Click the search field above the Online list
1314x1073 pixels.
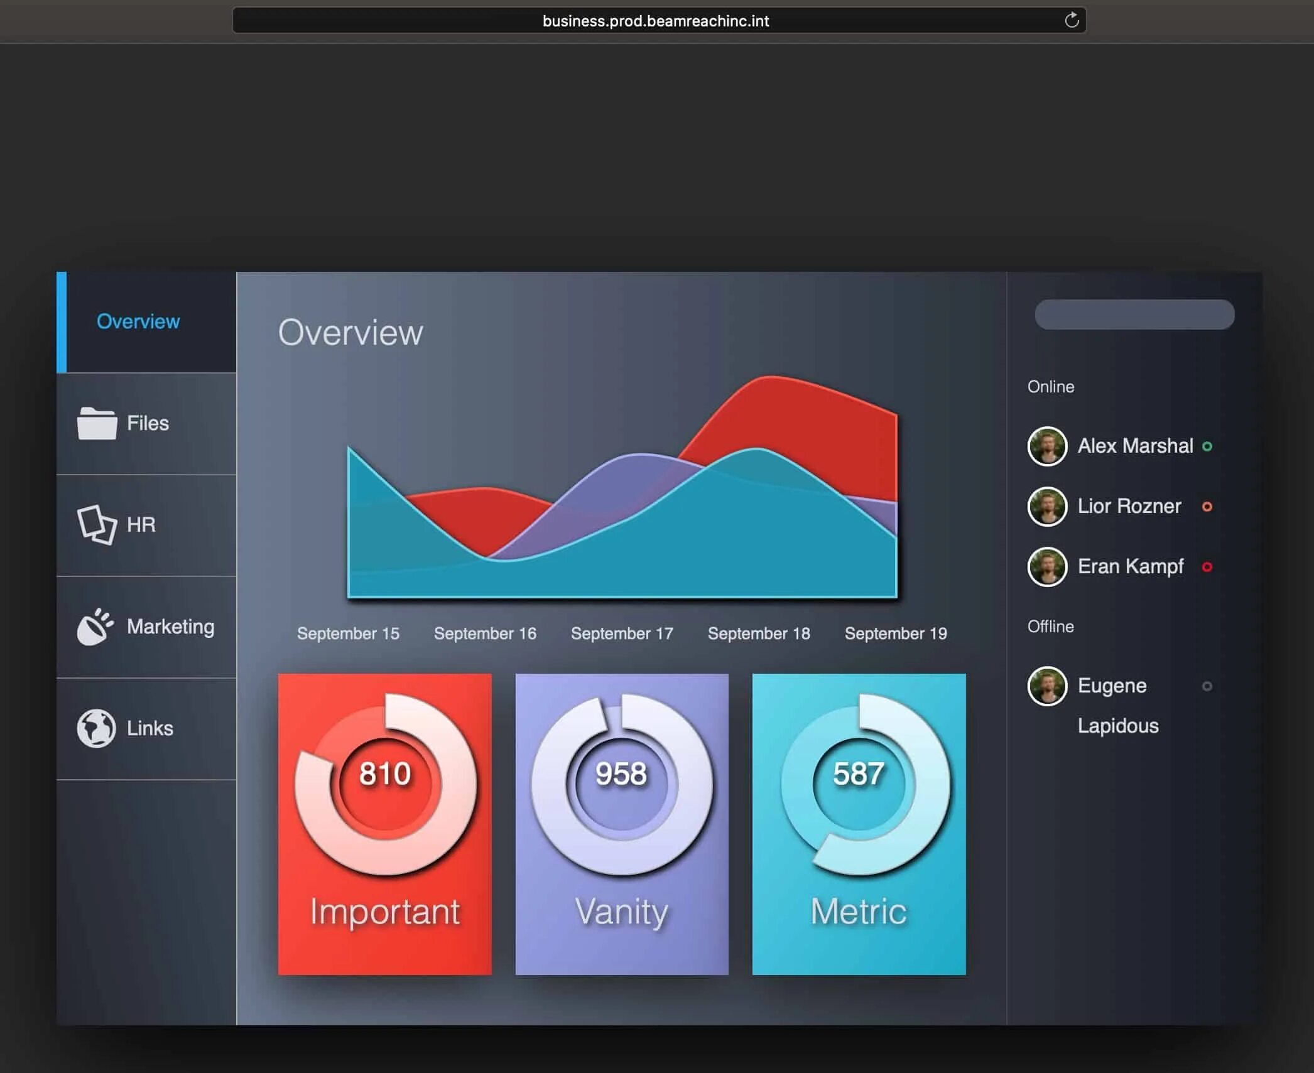1134,315
